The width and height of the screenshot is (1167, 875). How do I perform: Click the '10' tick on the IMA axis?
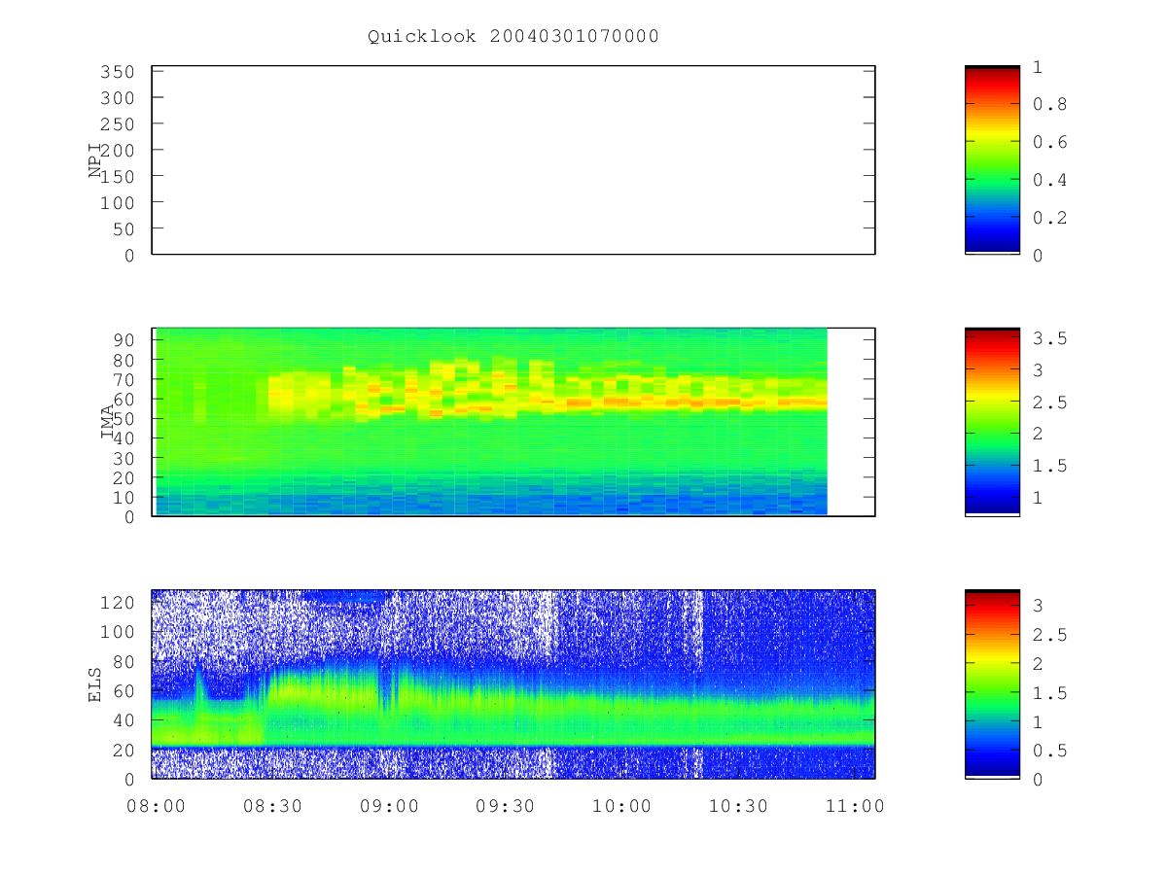tap(123, 498)
